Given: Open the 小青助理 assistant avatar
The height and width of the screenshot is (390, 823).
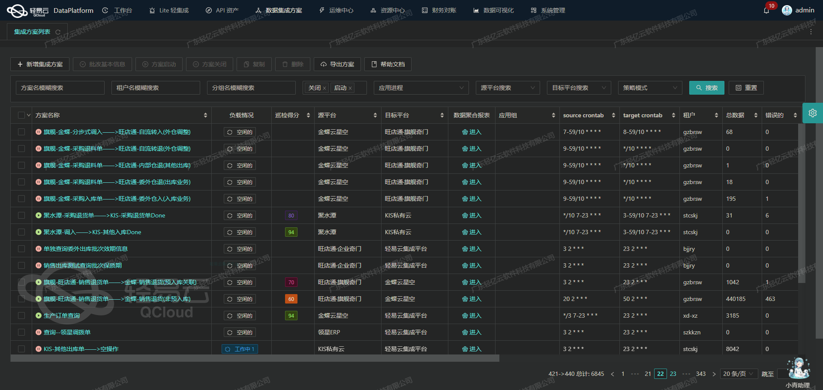Looking at the screenshot, I should tap(799, 368).
